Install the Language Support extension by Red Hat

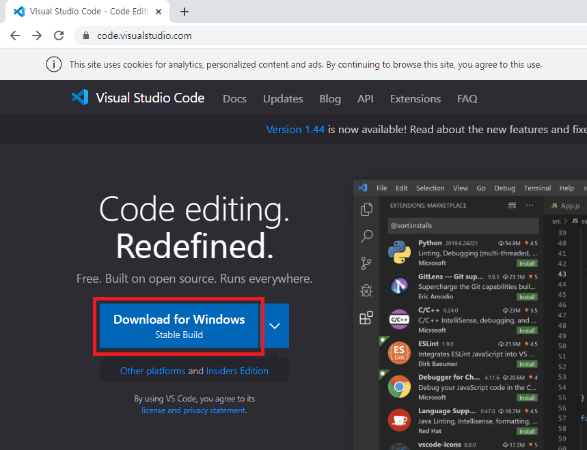pos(527,432)
